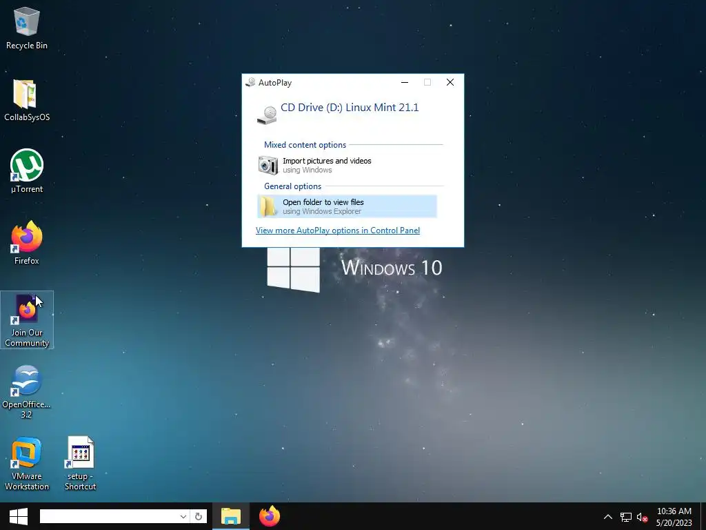The height and width of the screenshot is (530, 706).
Task: Click the Show desktop strip
Action: coord(703,516)
